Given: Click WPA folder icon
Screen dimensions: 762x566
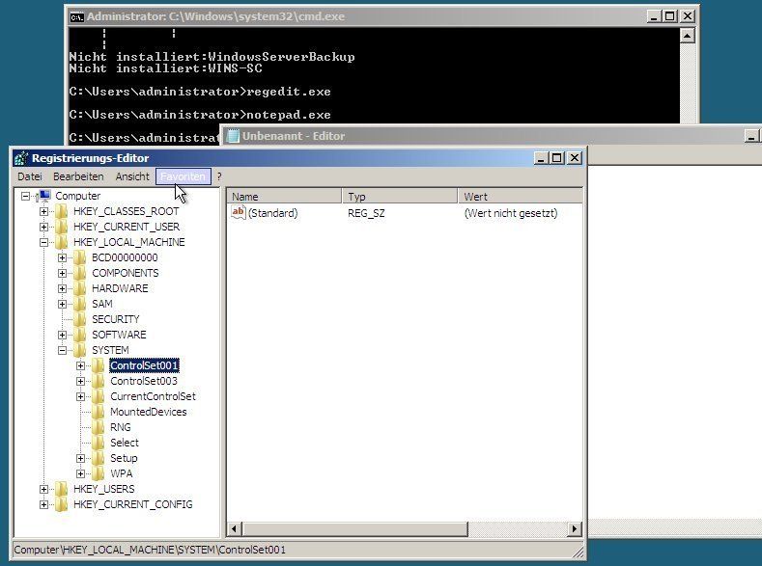Looking at the screenshot, I should (x=99, y=473).
